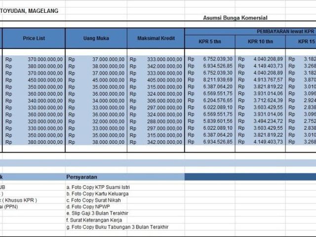Click 'a. Foto Copy KTP Suami Istri'
The height and width of the screenshot is (237, 316).
tap(98, 187)
